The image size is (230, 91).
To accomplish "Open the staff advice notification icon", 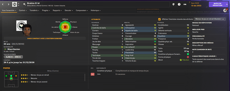I will [x=225, y=10].
